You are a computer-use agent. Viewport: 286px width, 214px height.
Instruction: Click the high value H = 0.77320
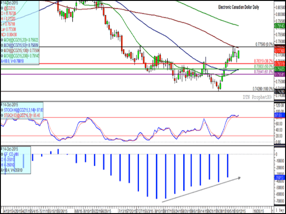click(8, 19)
